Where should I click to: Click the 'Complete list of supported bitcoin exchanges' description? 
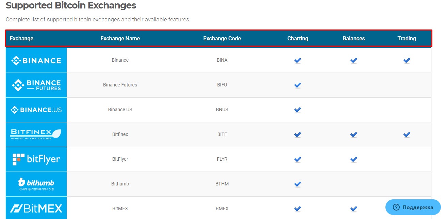98,19
